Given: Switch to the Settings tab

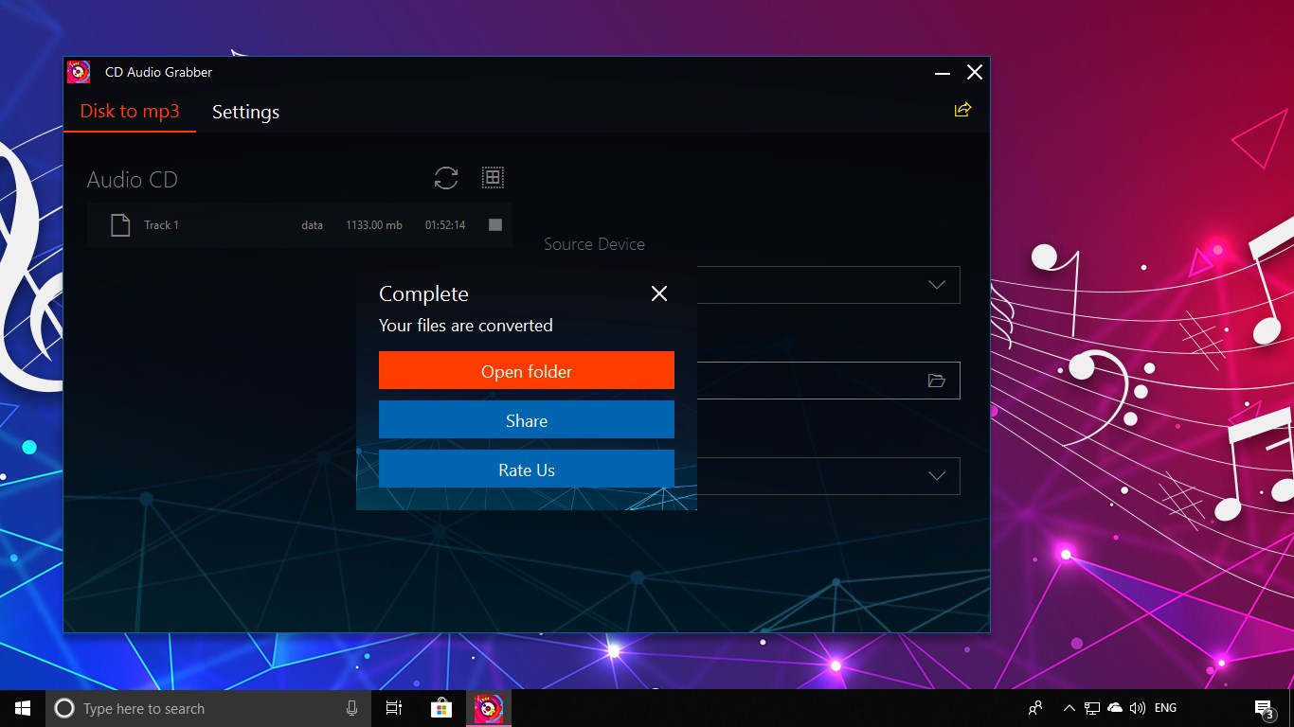Looking at the screenshot, I should click(x=245, y=112).
